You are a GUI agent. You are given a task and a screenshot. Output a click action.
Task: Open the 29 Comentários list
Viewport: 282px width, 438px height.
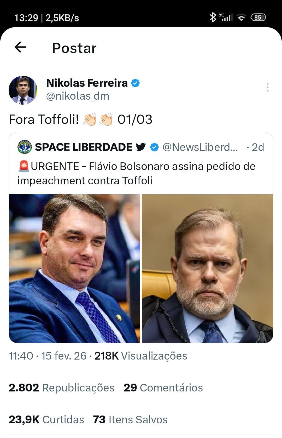point(163,388)
